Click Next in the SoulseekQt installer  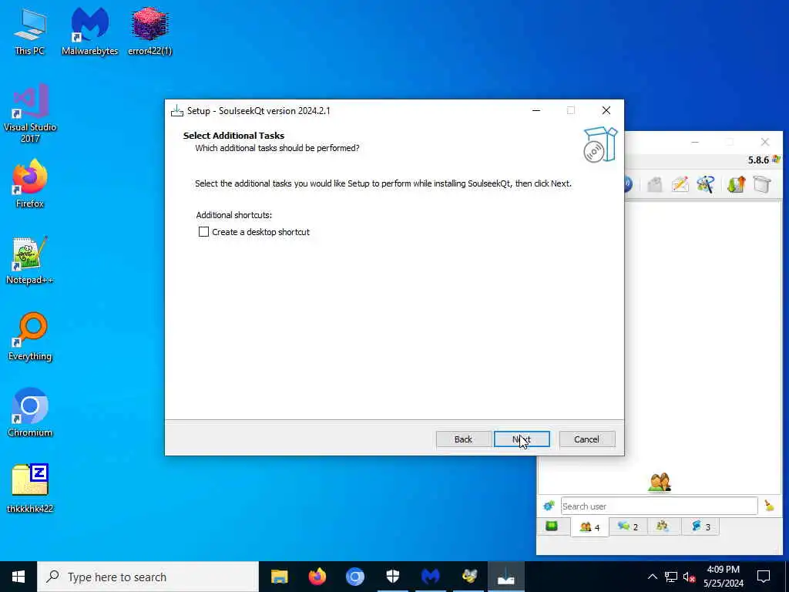[522, 439]
